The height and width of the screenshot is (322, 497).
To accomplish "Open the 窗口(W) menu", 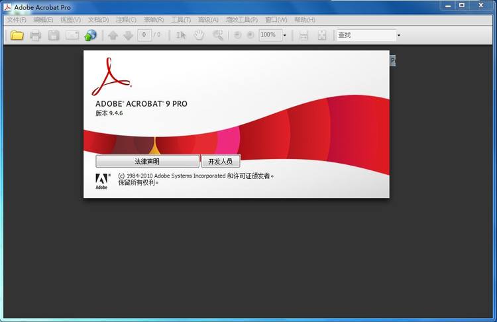I will pos(276,20).
